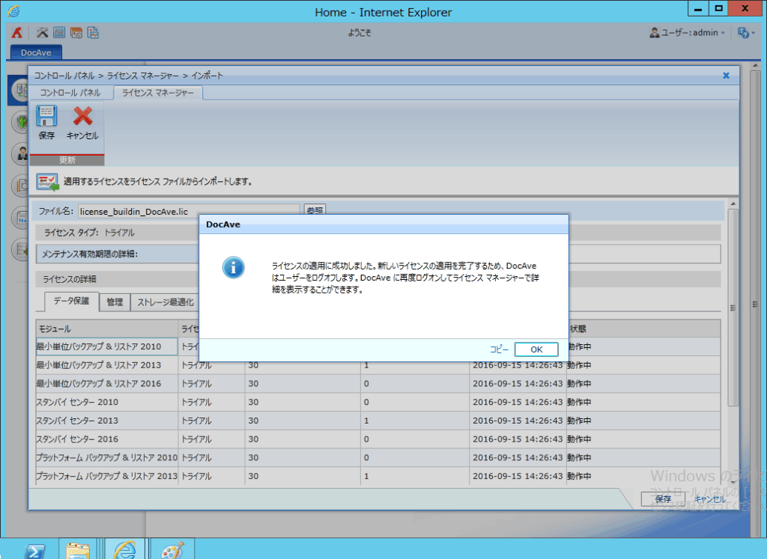This screenshot has height=559, width=767.
Task: Click the コピー link in the dialog
Action: 499,349
